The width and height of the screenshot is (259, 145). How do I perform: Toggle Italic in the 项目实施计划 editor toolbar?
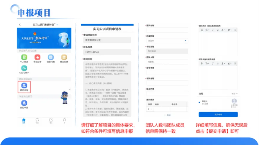[x=213, y=63]
